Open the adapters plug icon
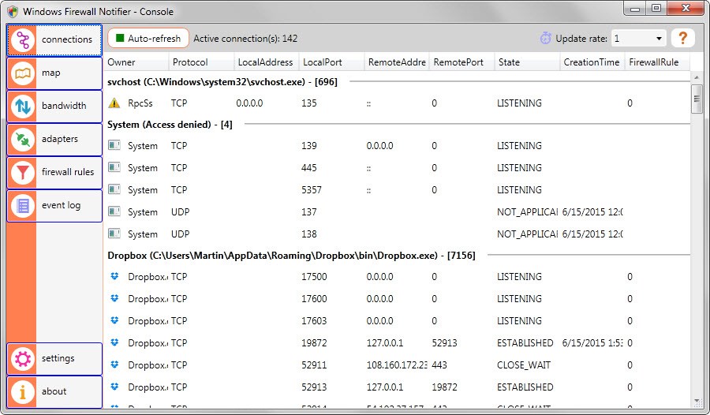This screenshot has height=415, width=710. pos(23,140)
